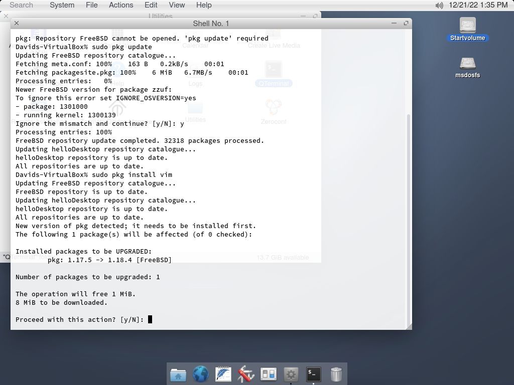514x385 pixels.
Task: Click 'To ignore this error set IGNORE_OSVERSION=yes'
Action: [106, 98]
